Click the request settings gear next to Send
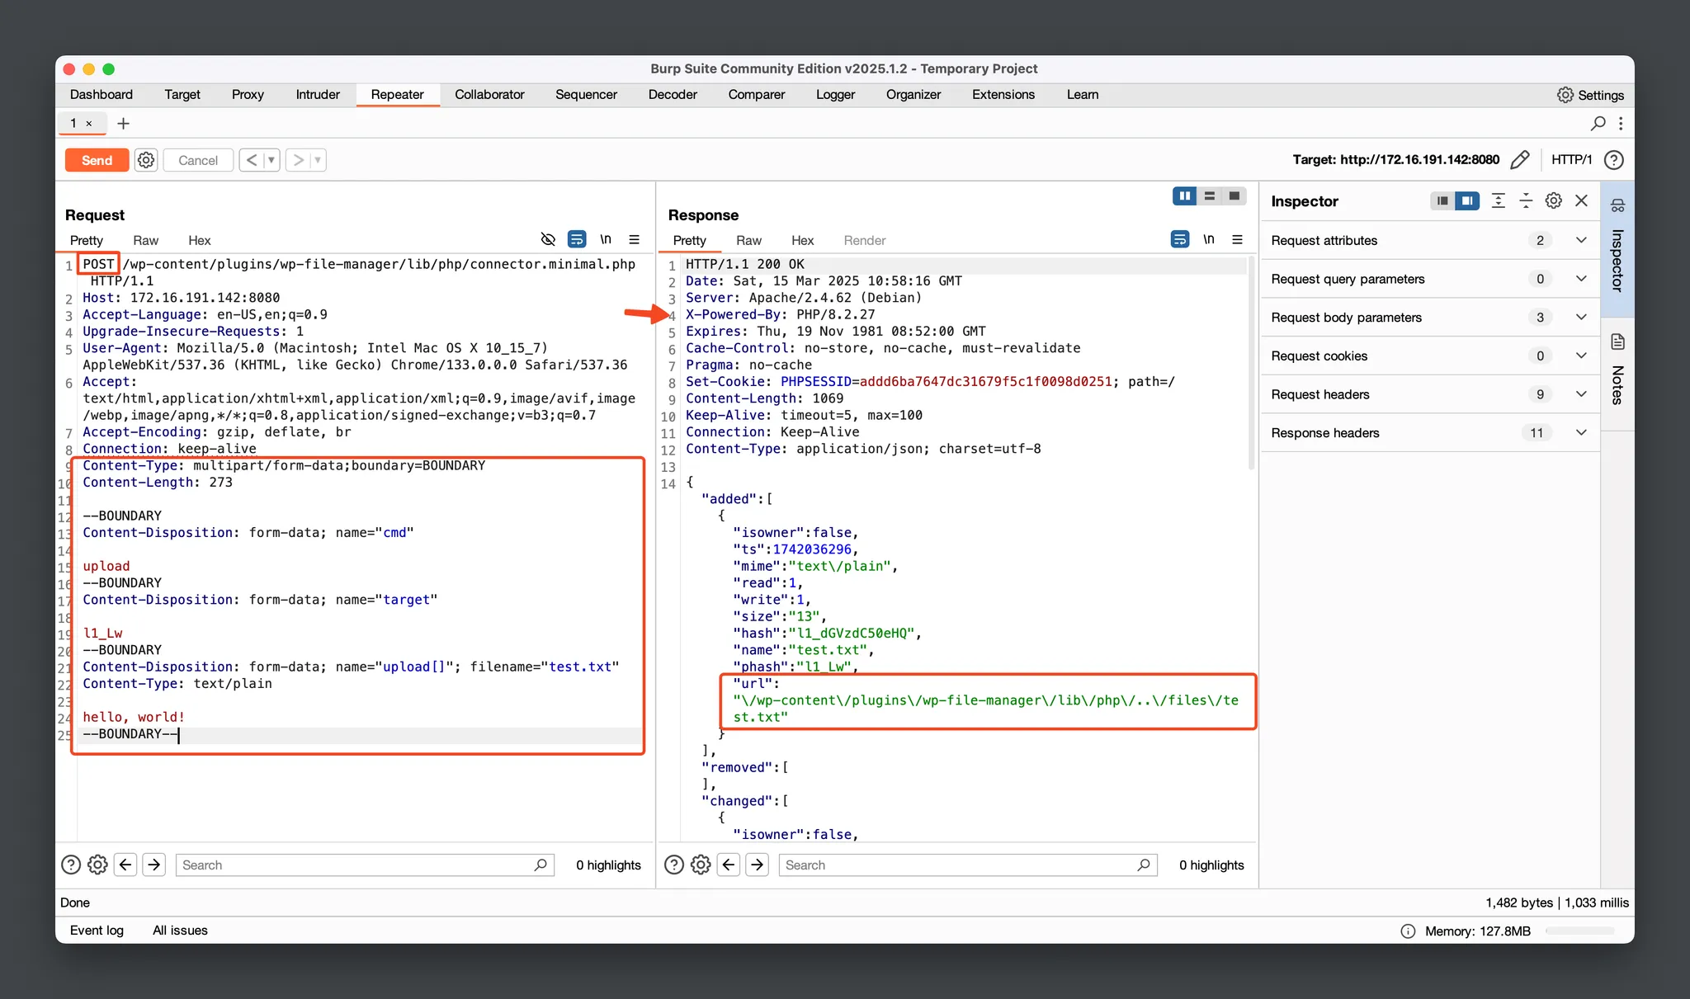Image resolution: width=1690 pixels, height=999 pixels. pyautogui.click(x=146, y=160)
